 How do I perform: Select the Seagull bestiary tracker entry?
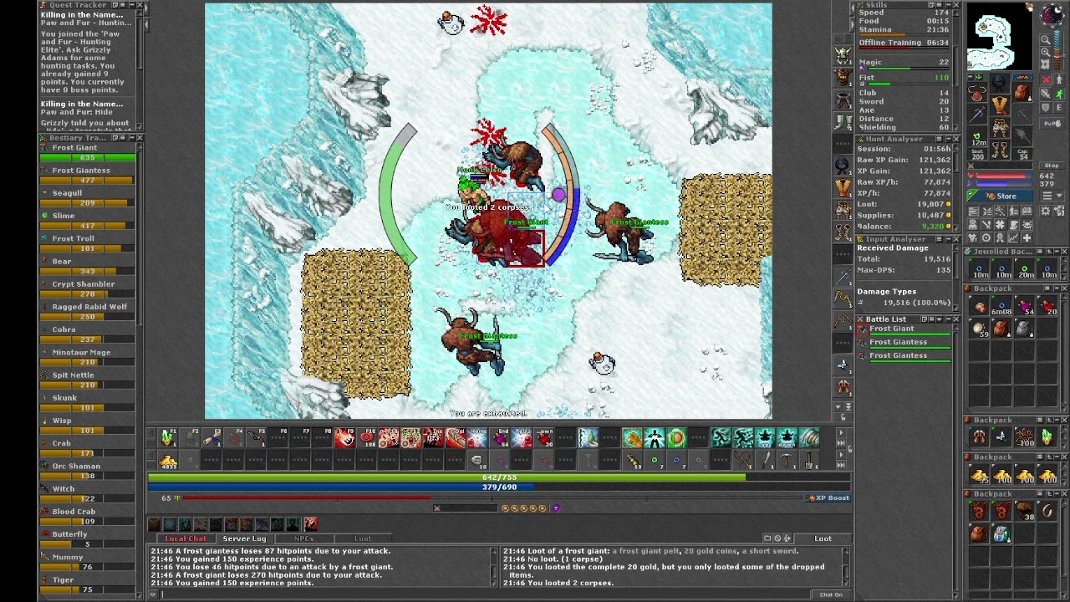click(88, 197)
